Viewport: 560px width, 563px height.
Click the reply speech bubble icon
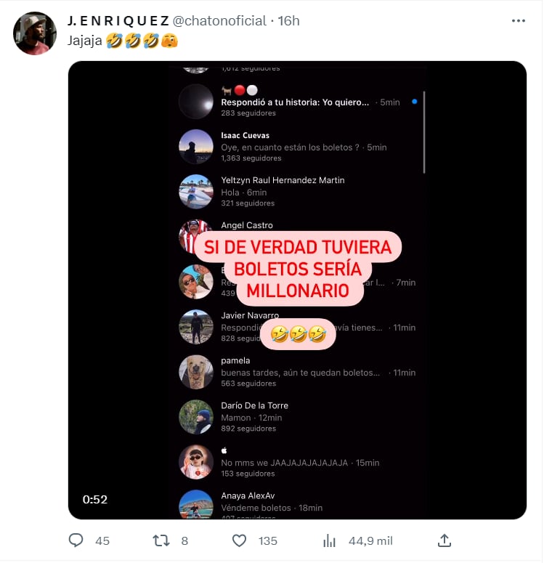(77, 540)
